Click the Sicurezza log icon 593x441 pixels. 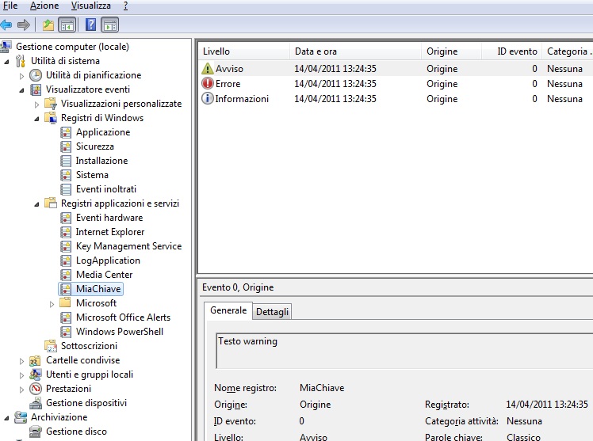[66, 146]
